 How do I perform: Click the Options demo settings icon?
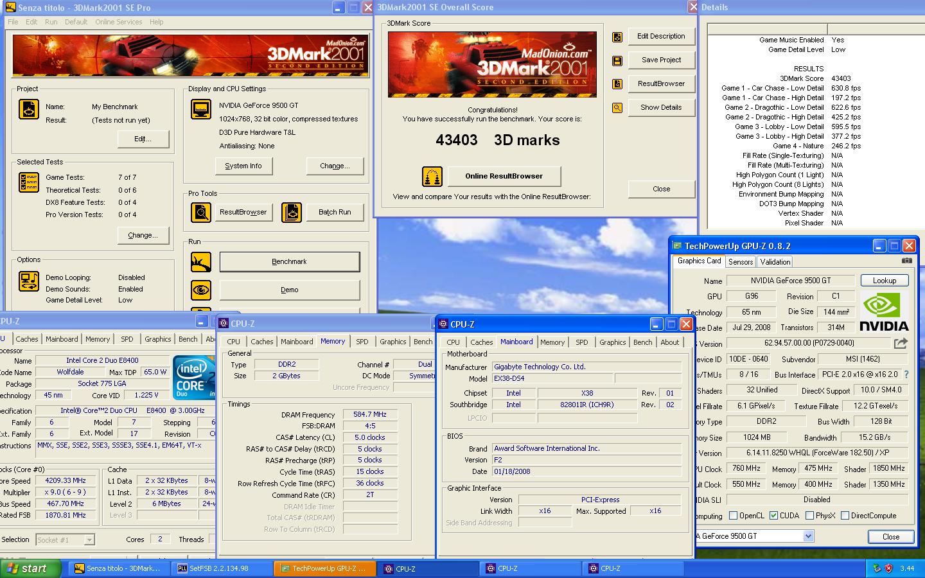(x=29, y=281)
